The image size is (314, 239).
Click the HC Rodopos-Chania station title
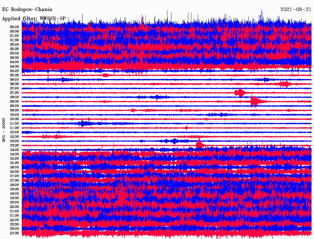pos(27,10)
